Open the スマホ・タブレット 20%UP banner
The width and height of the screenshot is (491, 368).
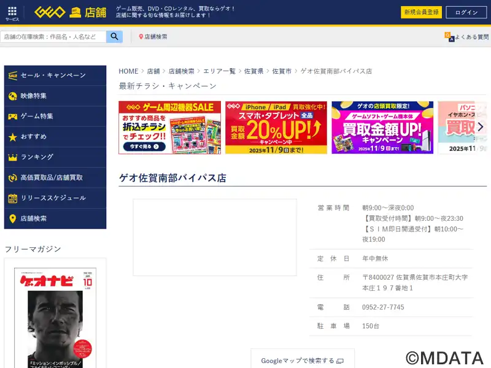point(276,128)
